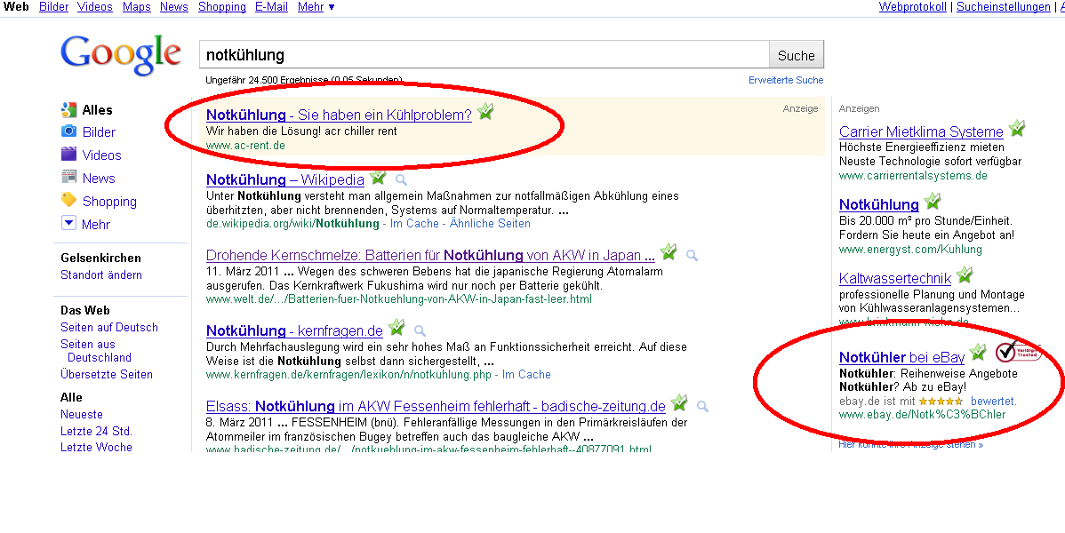Open Ähnliche Seiten link of Wikipedia result
This screenshot has height=533, width=1065.
(x=490, y=223)
